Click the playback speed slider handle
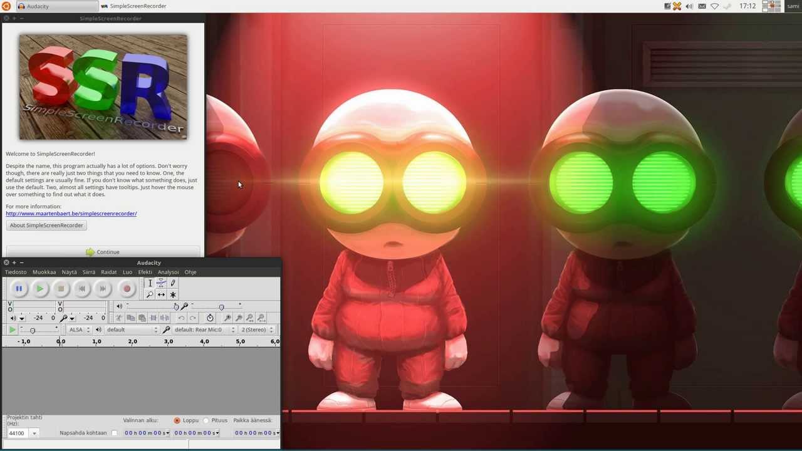The height and width of the screenshot is (451, 802). click(33, 330)
